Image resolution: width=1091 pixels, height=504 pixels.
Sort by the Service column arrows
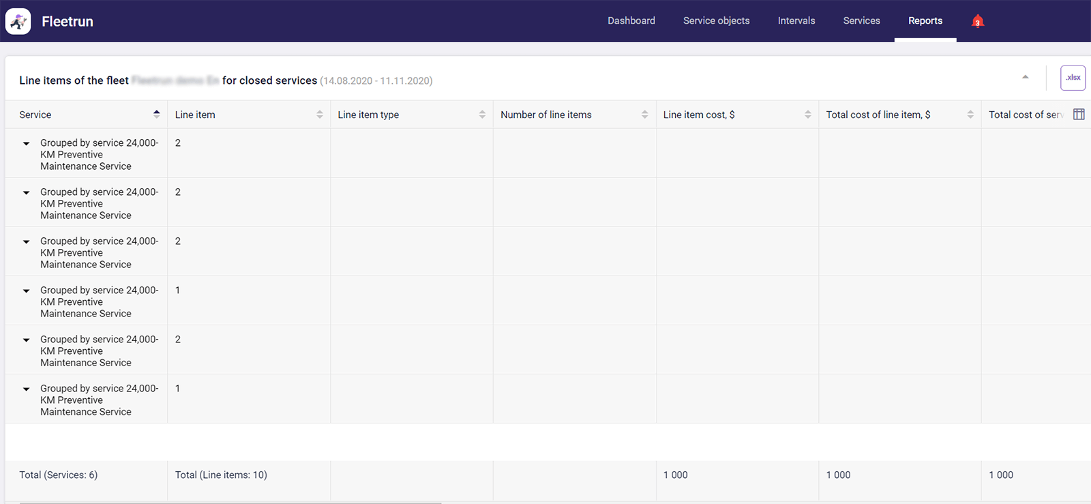coord(156,115)
